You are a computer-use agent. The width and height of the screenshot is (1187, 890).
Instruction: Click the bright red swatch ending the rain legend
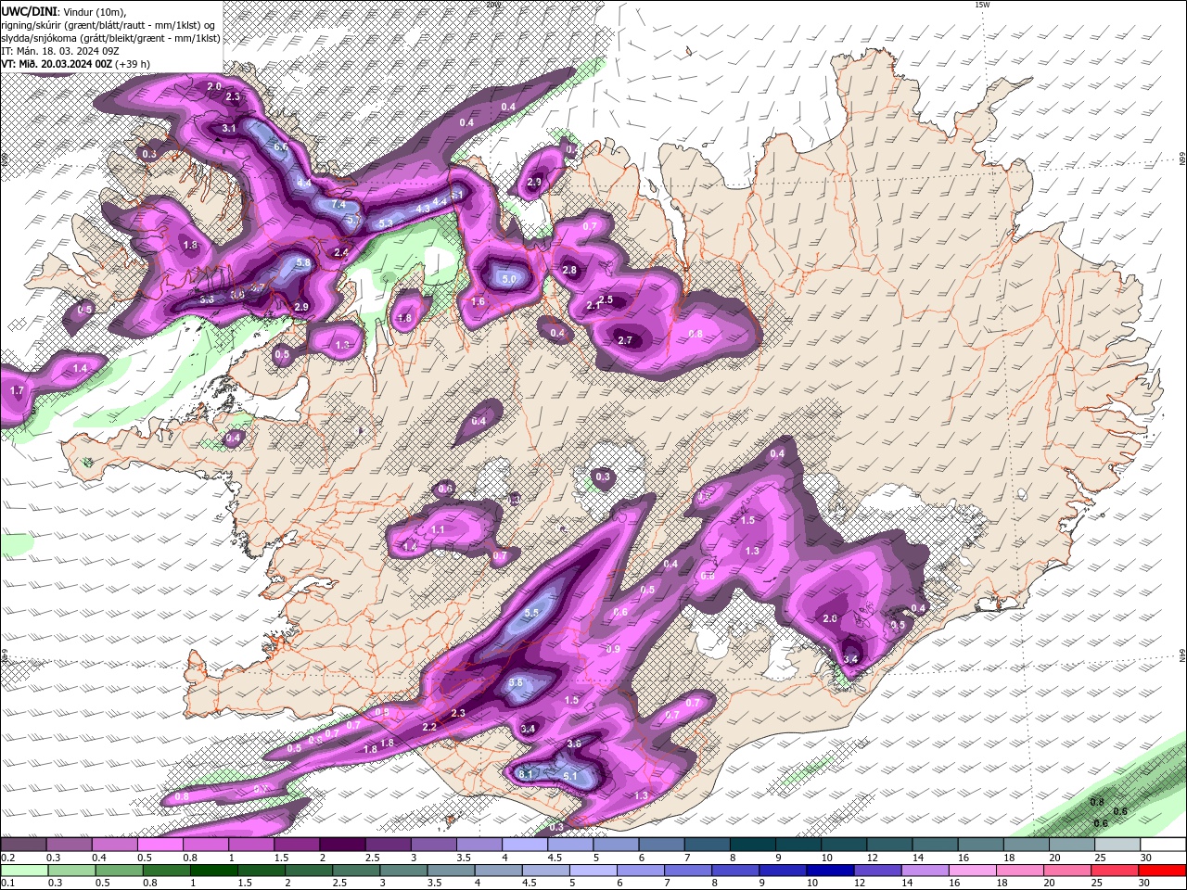pos(1163,871)
